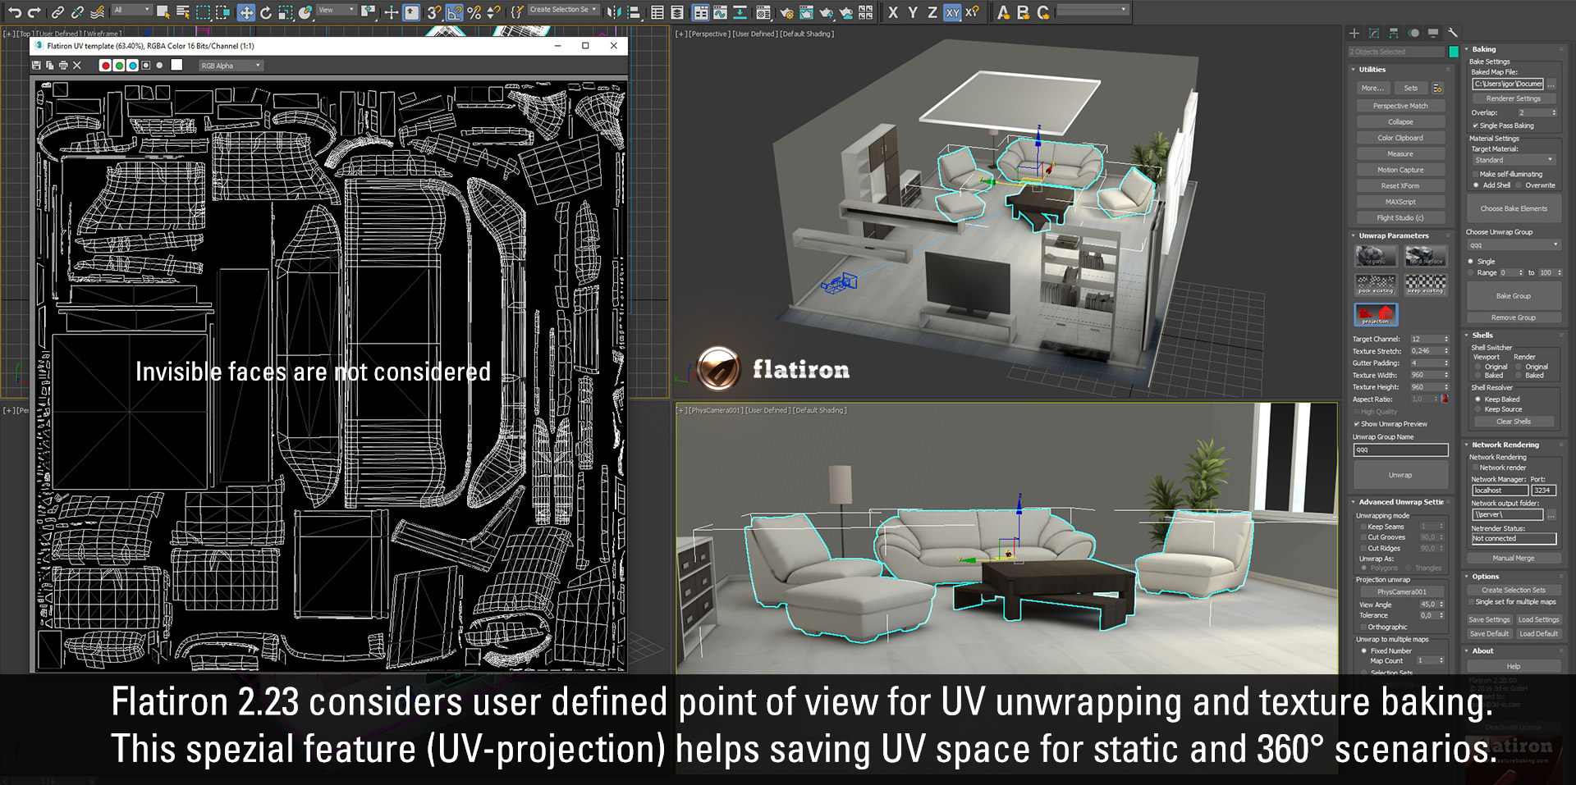This screenshot has width=1576, height=785.
Task: Click the green object color swatch
Action: (1454, 52)
